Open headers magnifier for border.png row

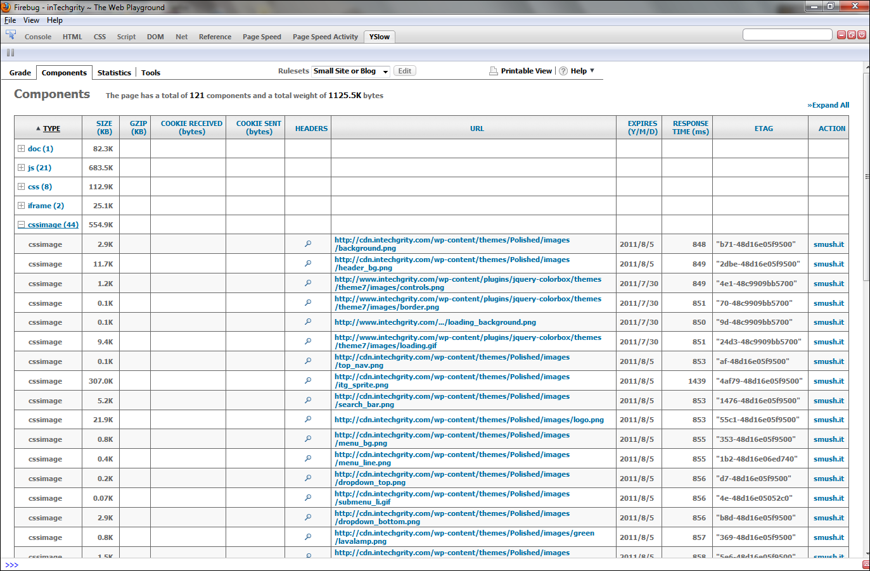pos(308,303)
